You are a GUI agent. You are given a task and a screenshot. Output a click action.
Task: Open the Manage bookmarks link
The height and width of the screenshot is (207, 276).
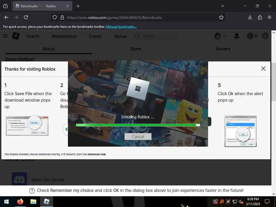(x=121, y=27)
